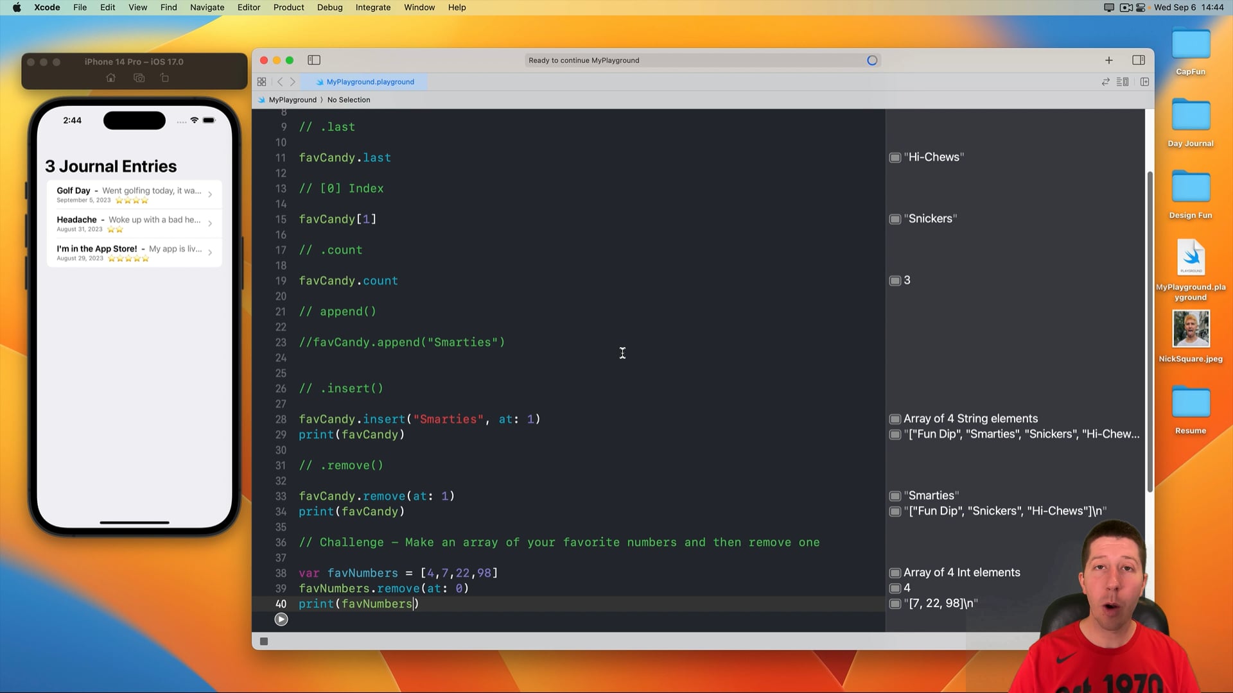Click MyPlayground in the jump bar
Image resolution: width=1233 pixels, height=693 pixels.
point(292,100)
